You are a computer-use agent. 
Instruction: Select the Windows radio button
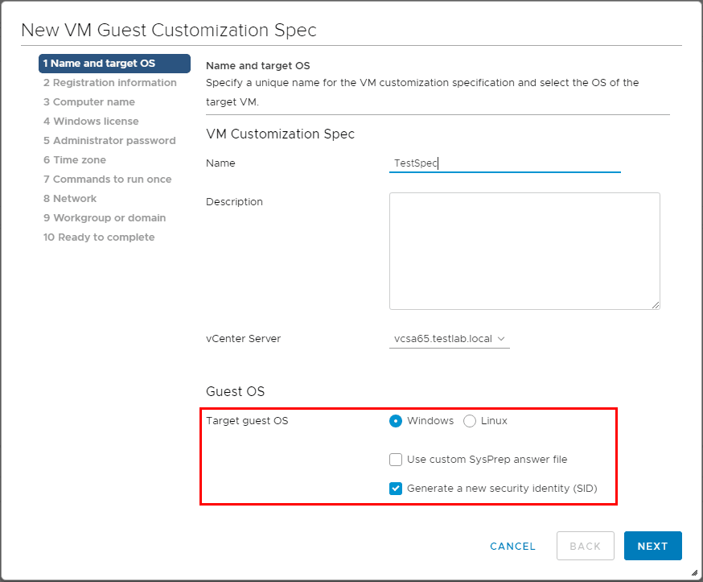pos(396,421)
